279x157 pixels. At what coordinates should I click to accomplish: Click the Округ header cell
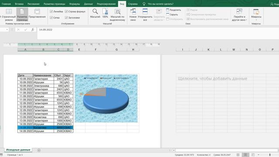(x=68, y=75)
